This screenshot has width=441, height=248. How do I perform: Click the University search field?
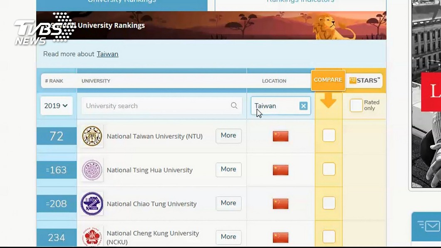pos(161,106)
